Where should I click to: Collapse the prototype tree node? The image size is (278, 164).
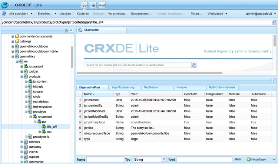click(26, 112)
